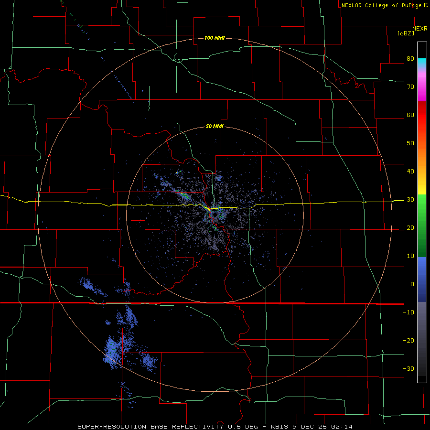Click the 60 dBZ legend value

[410, 115]
